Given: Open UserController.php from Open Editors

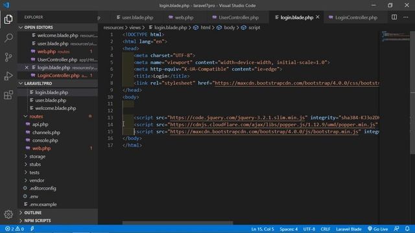Looking at the screenshot, I should coord(58,60).
